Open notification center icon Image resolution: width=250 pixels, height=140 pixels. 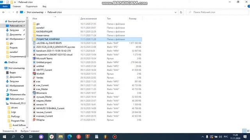tap(245, 136)
